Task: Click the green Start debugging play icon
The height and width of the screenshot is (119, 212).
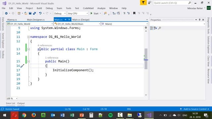Action: tap(91, 13)
